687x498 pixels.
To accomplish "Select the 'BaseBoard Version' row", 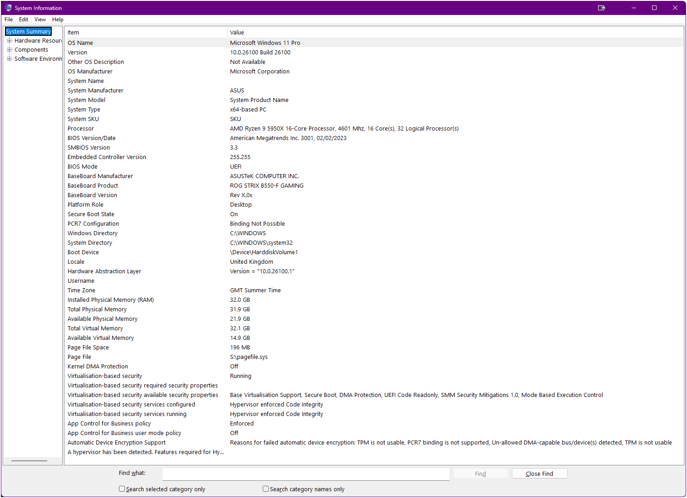I will point(374,195).
